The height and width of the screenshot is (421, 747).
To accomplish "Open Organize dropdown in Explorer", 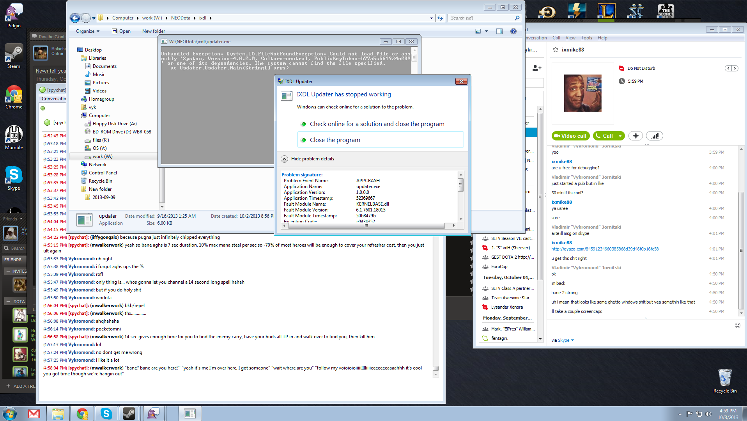I will [x=88, y=31].
